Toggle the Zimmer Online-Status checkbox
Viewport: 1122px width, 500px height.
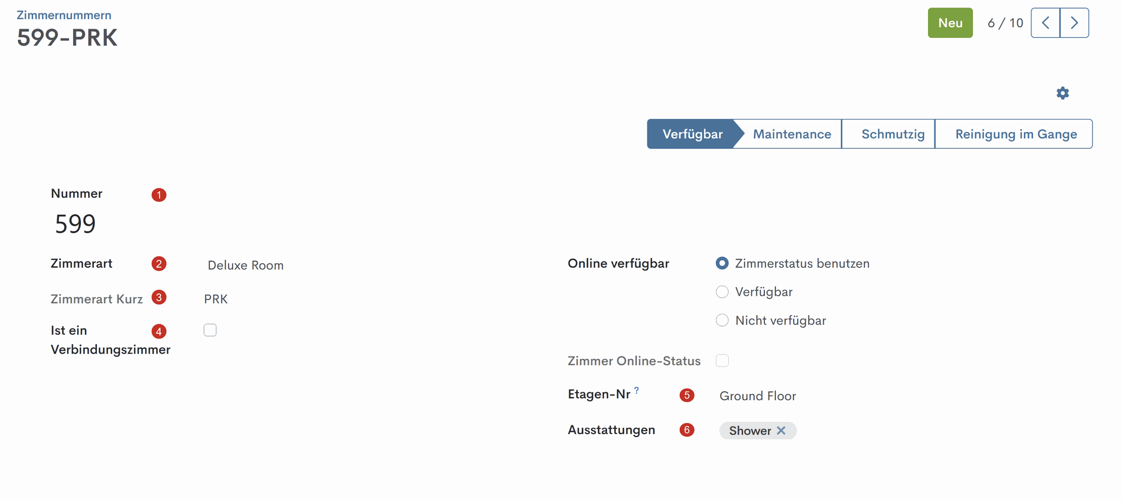tap(722, 361)
